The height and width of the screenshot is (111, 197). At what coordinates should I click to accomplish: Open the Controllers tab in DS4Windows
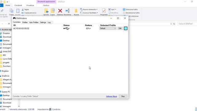[x=17, y=22]
